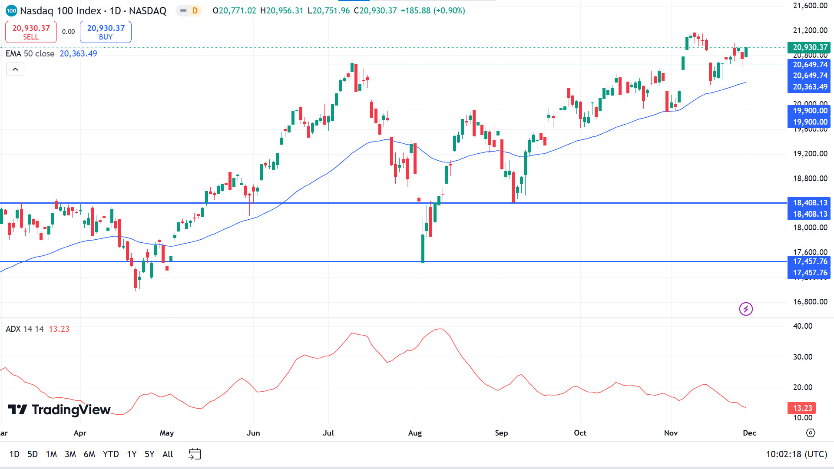This screenshot has height=469, width=834.
Task: Click the TradingView logo
Action: [x=59, y=410]
